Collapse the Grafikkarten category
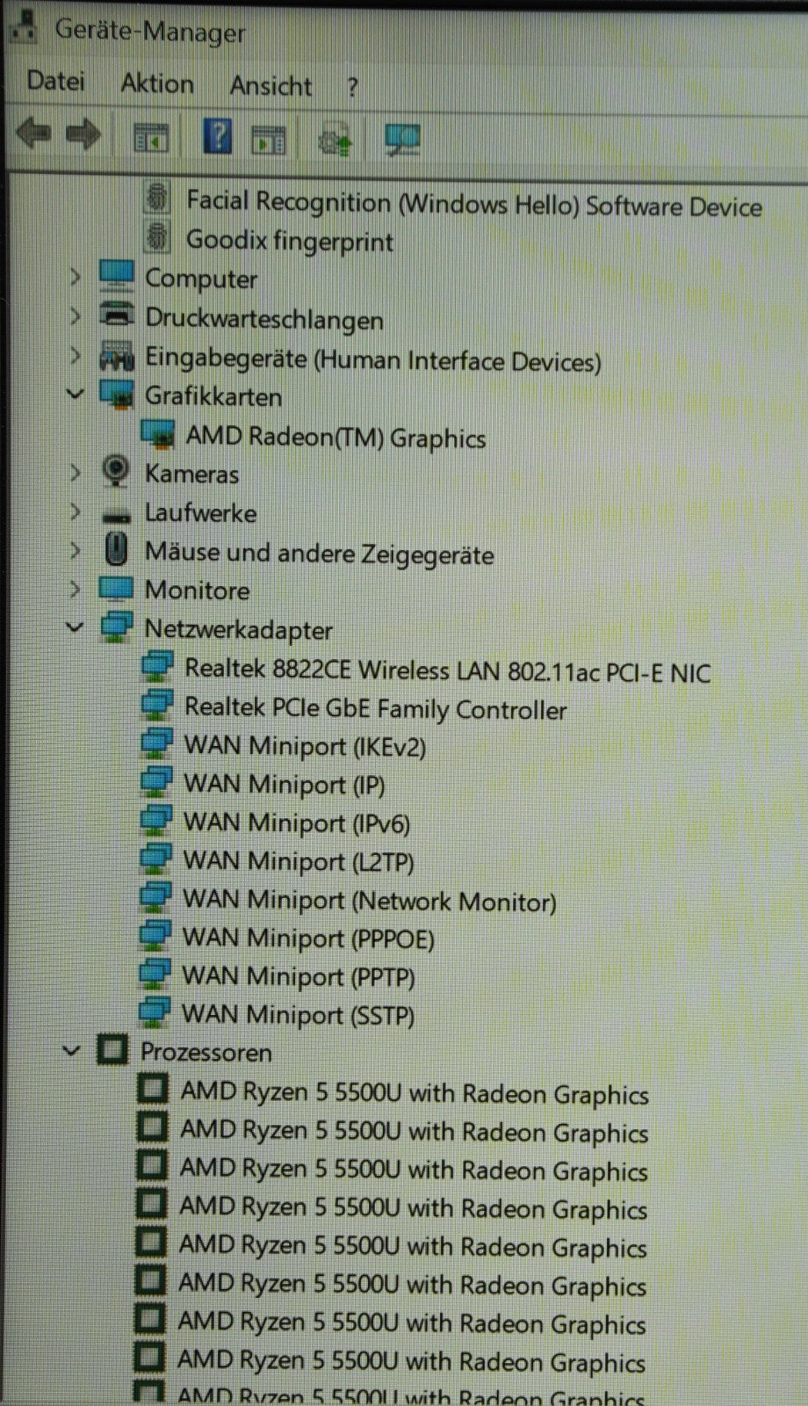Image resolution: width=808 pixels, height=1406 pixels. click(x=75, y=394)
